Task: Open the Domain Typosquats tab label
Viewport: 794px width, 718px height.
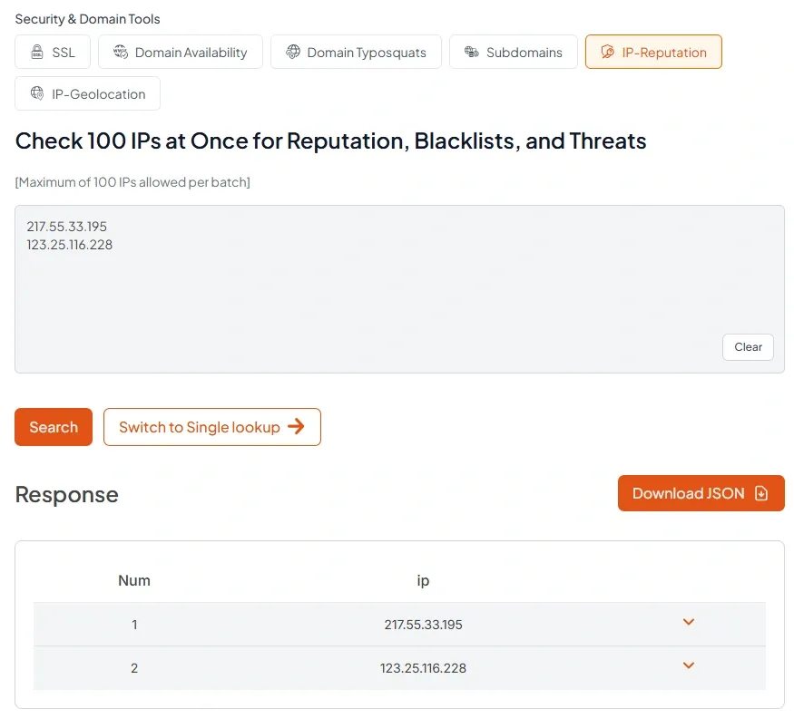Action: click(x=367, y=52)
